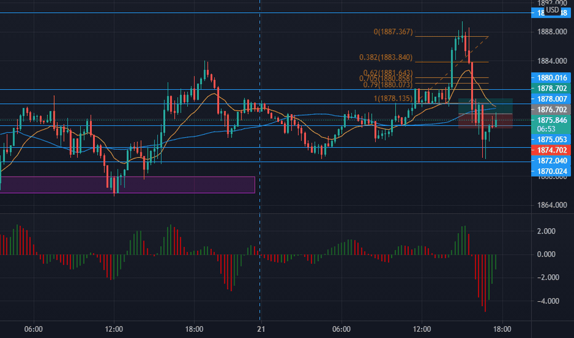Click the USD currency label
The height and width of the screenshot is (338, 574).
pyautogui.click(x=552, y=10)
